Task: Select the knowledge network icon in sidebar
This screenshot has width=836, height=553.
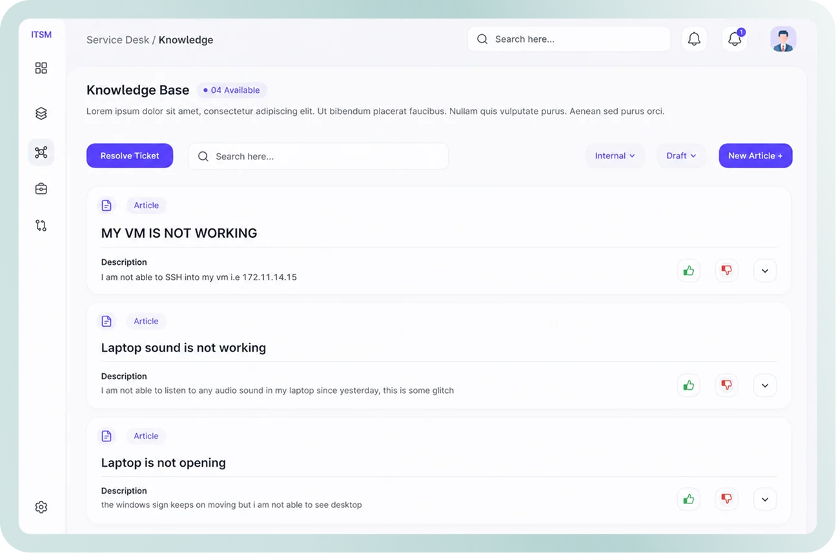Action: coord(41,152)
